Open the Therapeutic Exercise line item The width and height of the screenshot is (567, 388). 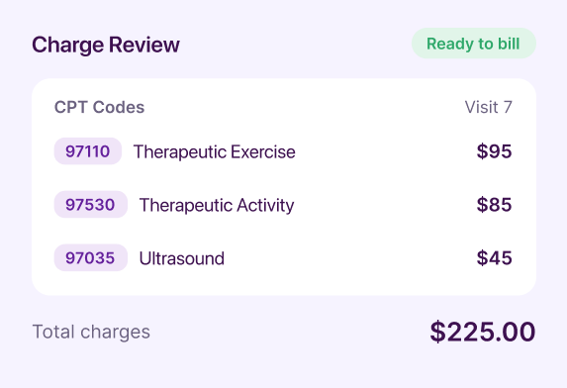[215, 151]
